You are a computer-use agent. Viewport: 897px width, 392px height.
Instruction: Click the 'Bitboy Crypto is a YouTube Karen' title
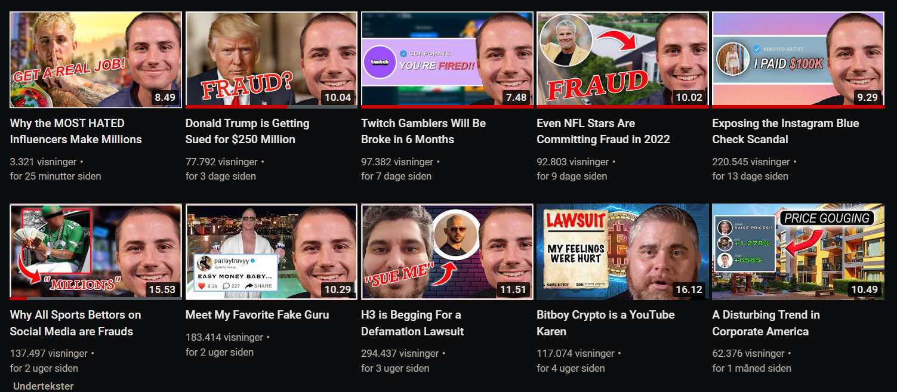(606, 323)
